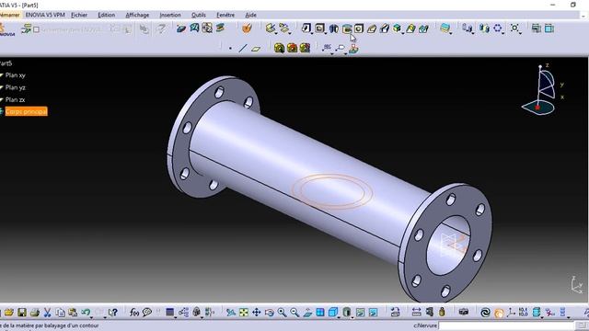Open the Stiffener tool sub-menu arrow
589x331 pixels.
pos(403,33)
